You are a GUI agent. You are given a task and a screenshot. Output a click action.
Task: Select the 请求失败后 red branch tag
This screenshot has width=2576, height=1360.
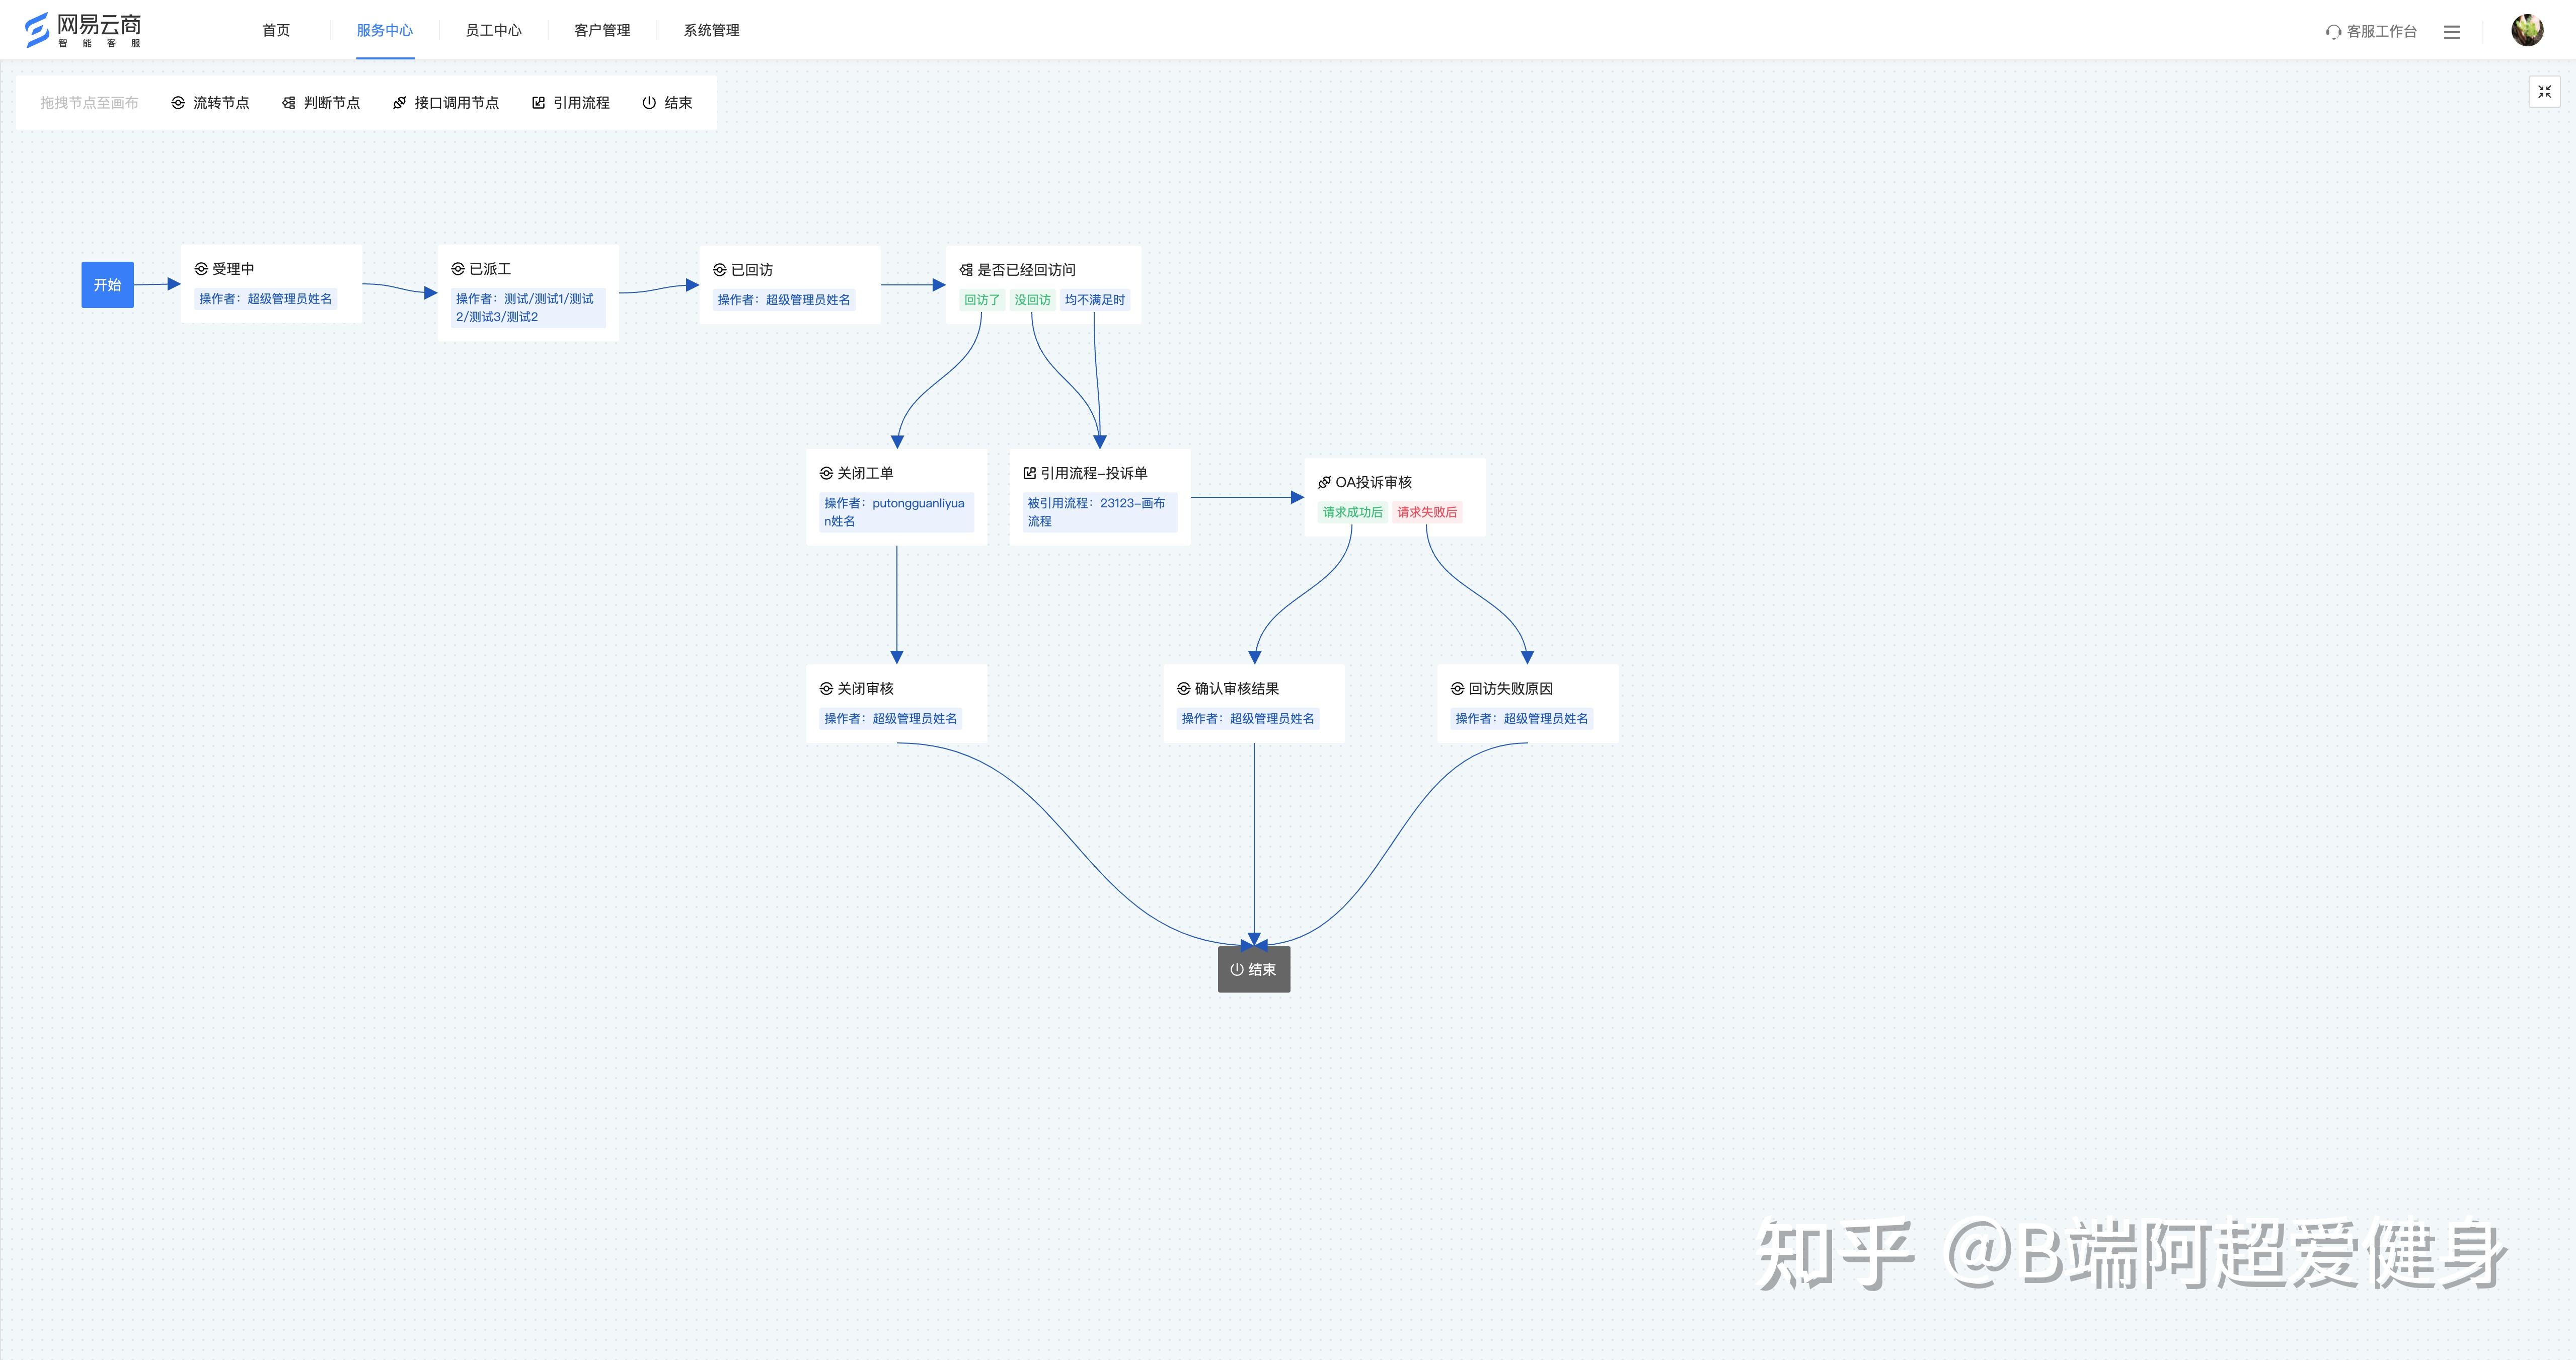point(1427,512)
